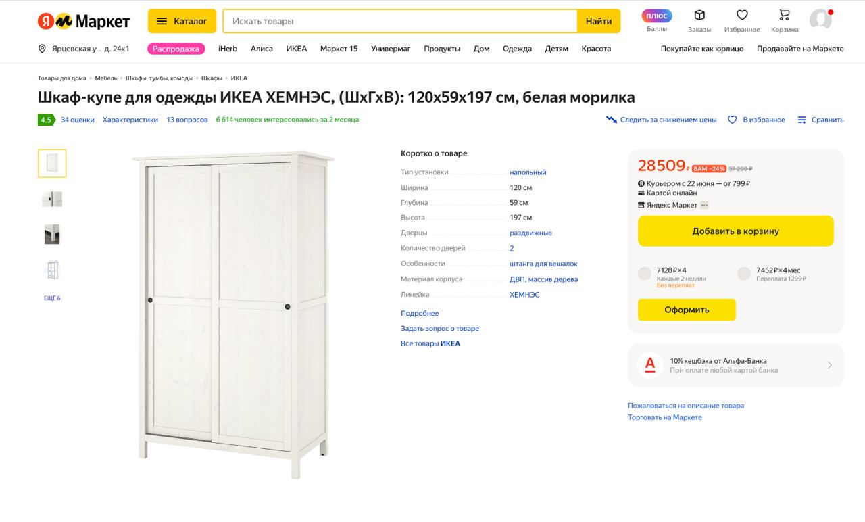The height and width of the screenshot is (522, 865).
Task: Open the Корзина cart icon
Action: click(784, 15)
